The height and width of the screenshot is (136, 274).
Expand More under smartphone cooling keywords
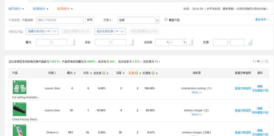pyautogui.click(x=196, y=92)
